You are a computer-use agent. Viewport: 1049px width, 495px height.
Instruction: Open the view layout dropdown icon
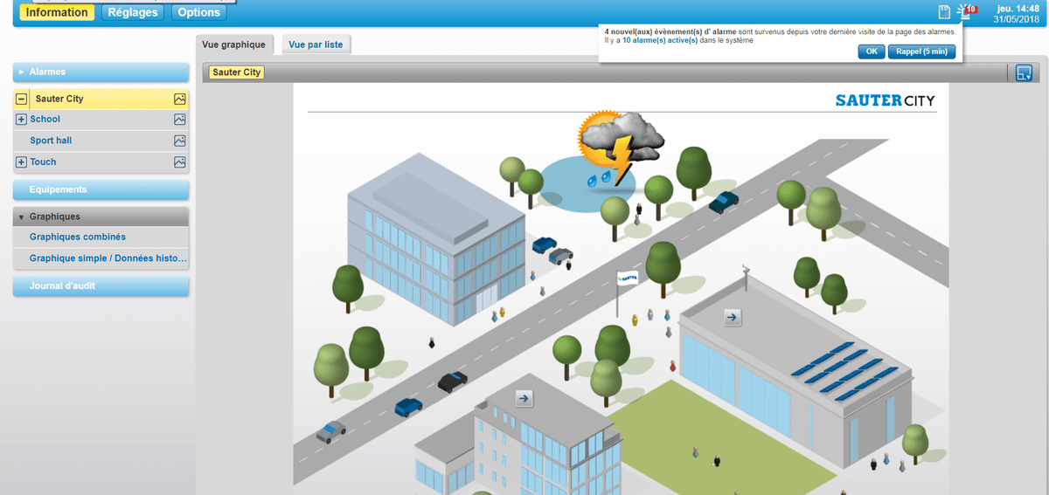[x=1025, y=72]
